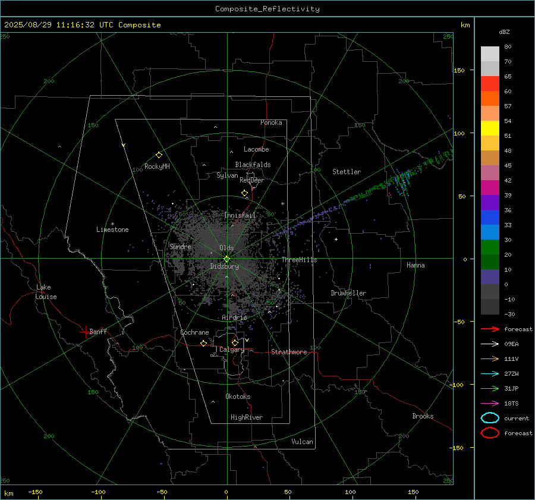Click the red forecast arrow in legend
The image size is (535, 500).
(x=490, y=329)
